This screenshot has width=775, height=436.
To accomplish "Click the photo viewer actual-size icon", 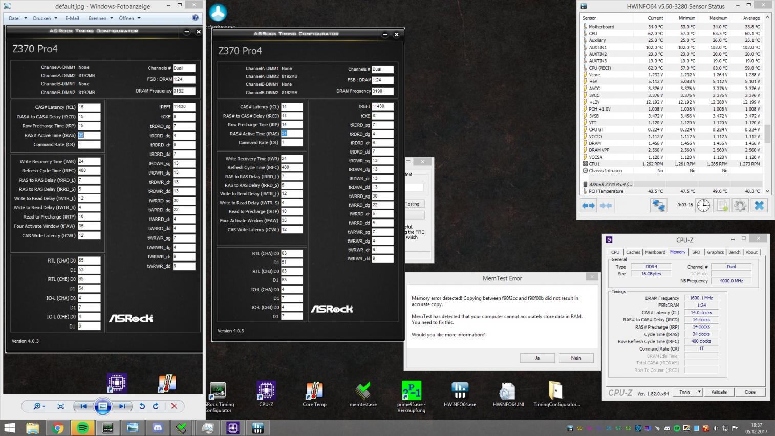I will (60, 406).
